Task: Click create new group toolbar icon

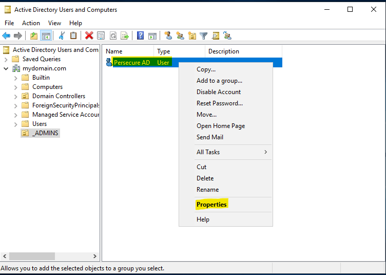Action: (180, 35)
